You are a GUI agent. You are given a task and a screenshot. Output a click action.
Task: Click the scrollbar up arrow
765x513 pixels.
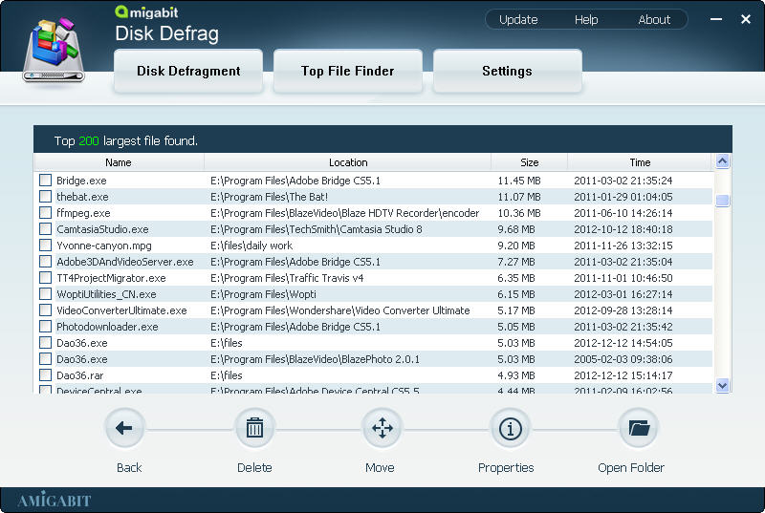(x=723, y=161)
